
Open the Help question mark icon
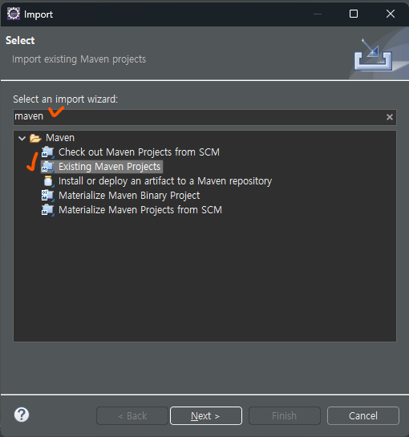22,415
